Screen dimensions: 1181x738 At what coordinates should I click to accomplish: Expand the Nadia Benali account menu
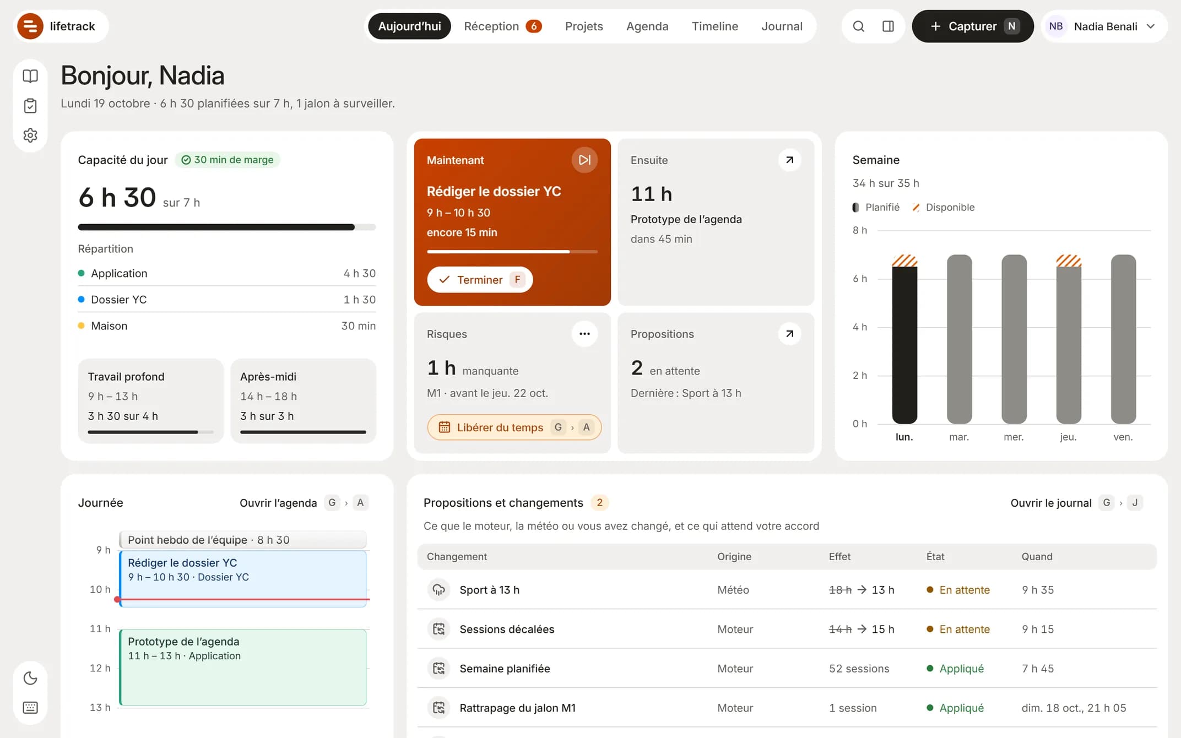[x=1104, y=26]
